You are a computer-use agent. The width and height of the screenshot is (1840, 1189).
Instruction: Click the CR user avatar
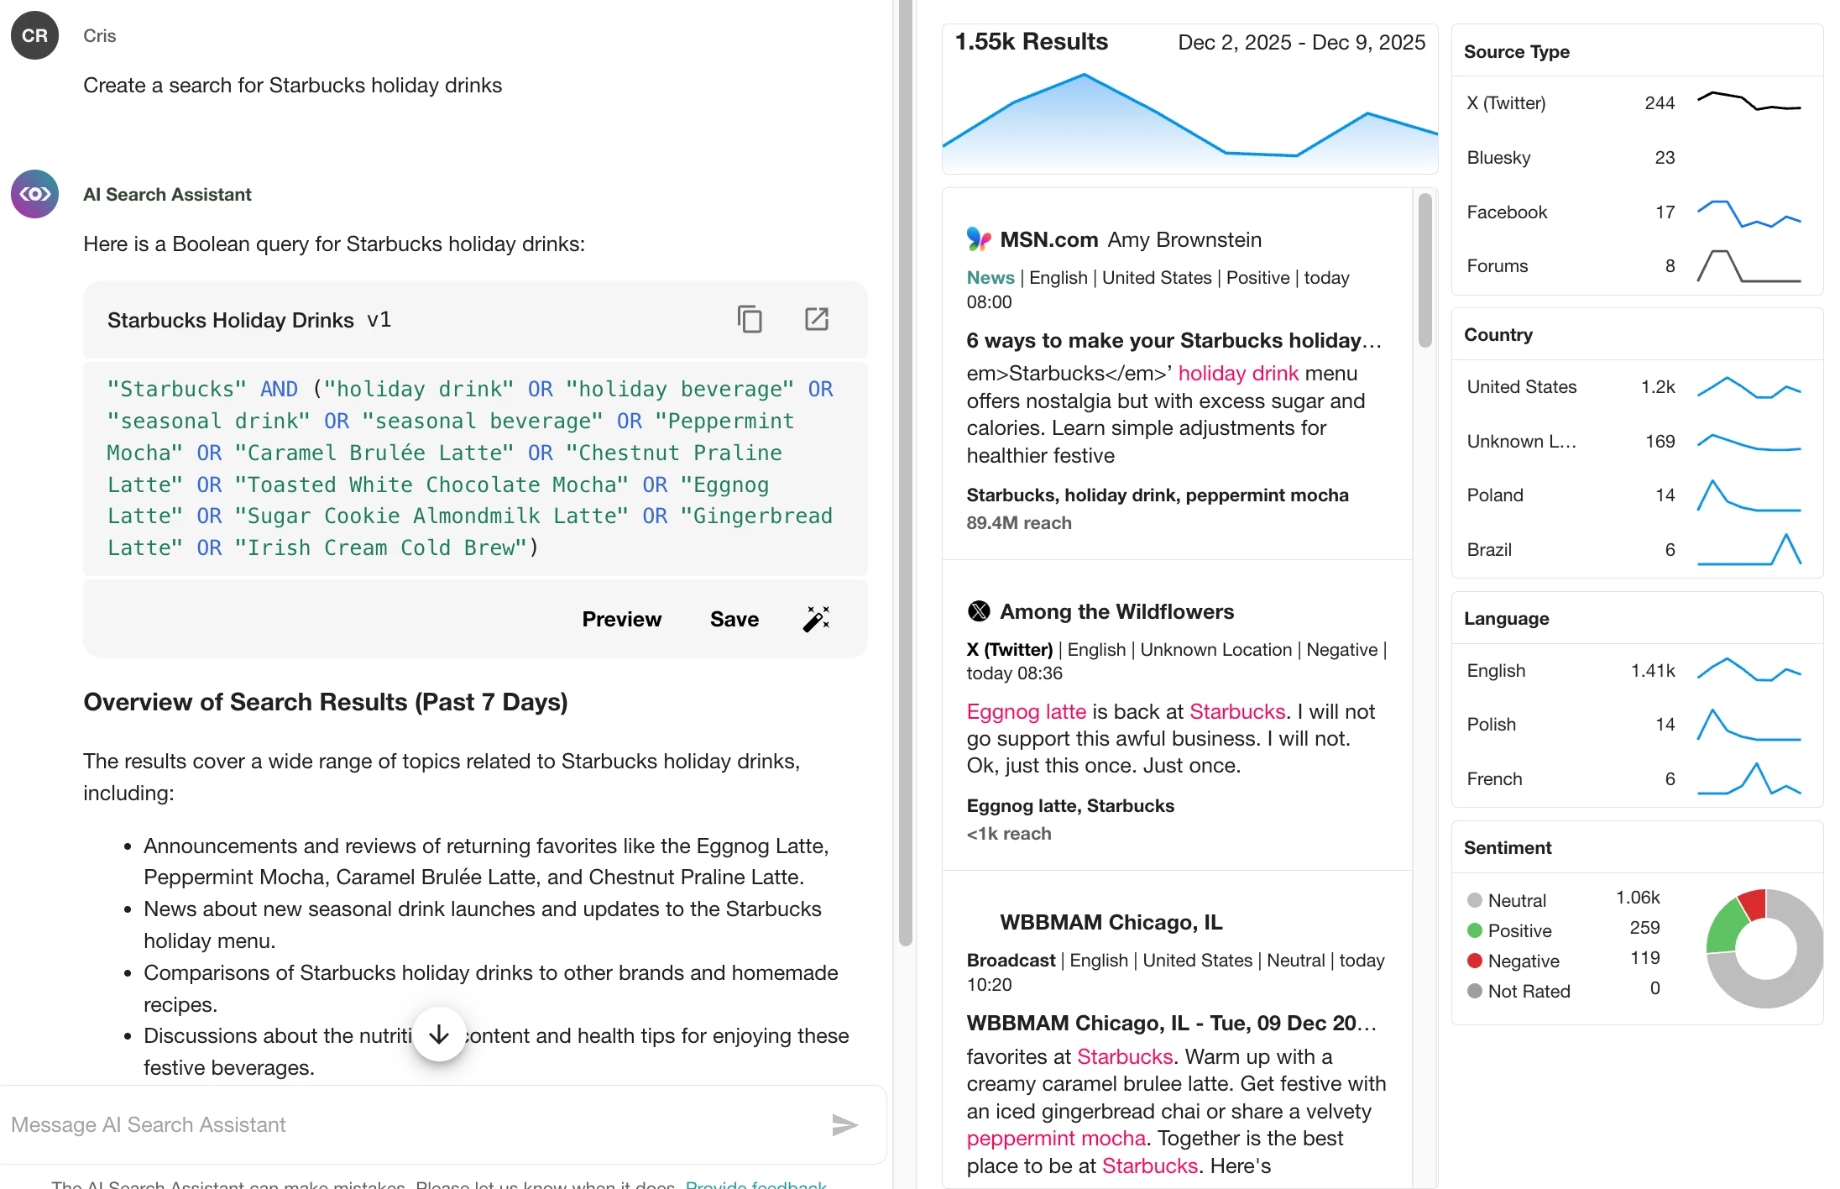[34, 35]
